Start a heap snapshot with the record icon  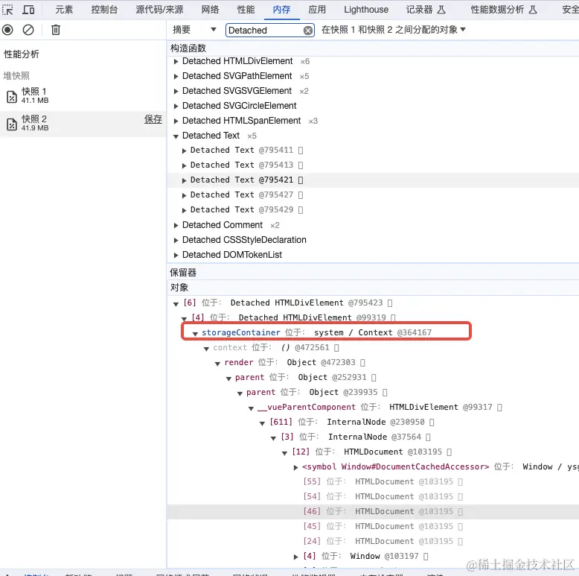(x=7, y=30)
